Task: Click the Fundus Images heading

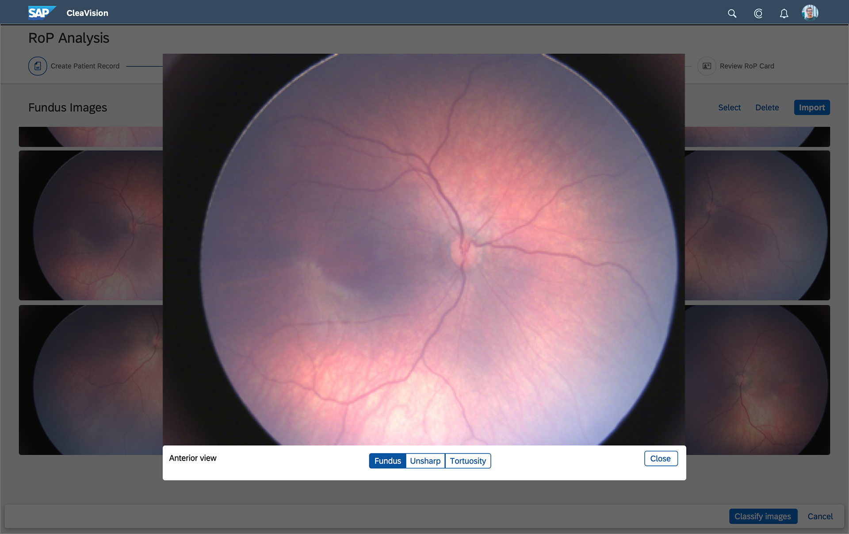Action: point(68,108)
